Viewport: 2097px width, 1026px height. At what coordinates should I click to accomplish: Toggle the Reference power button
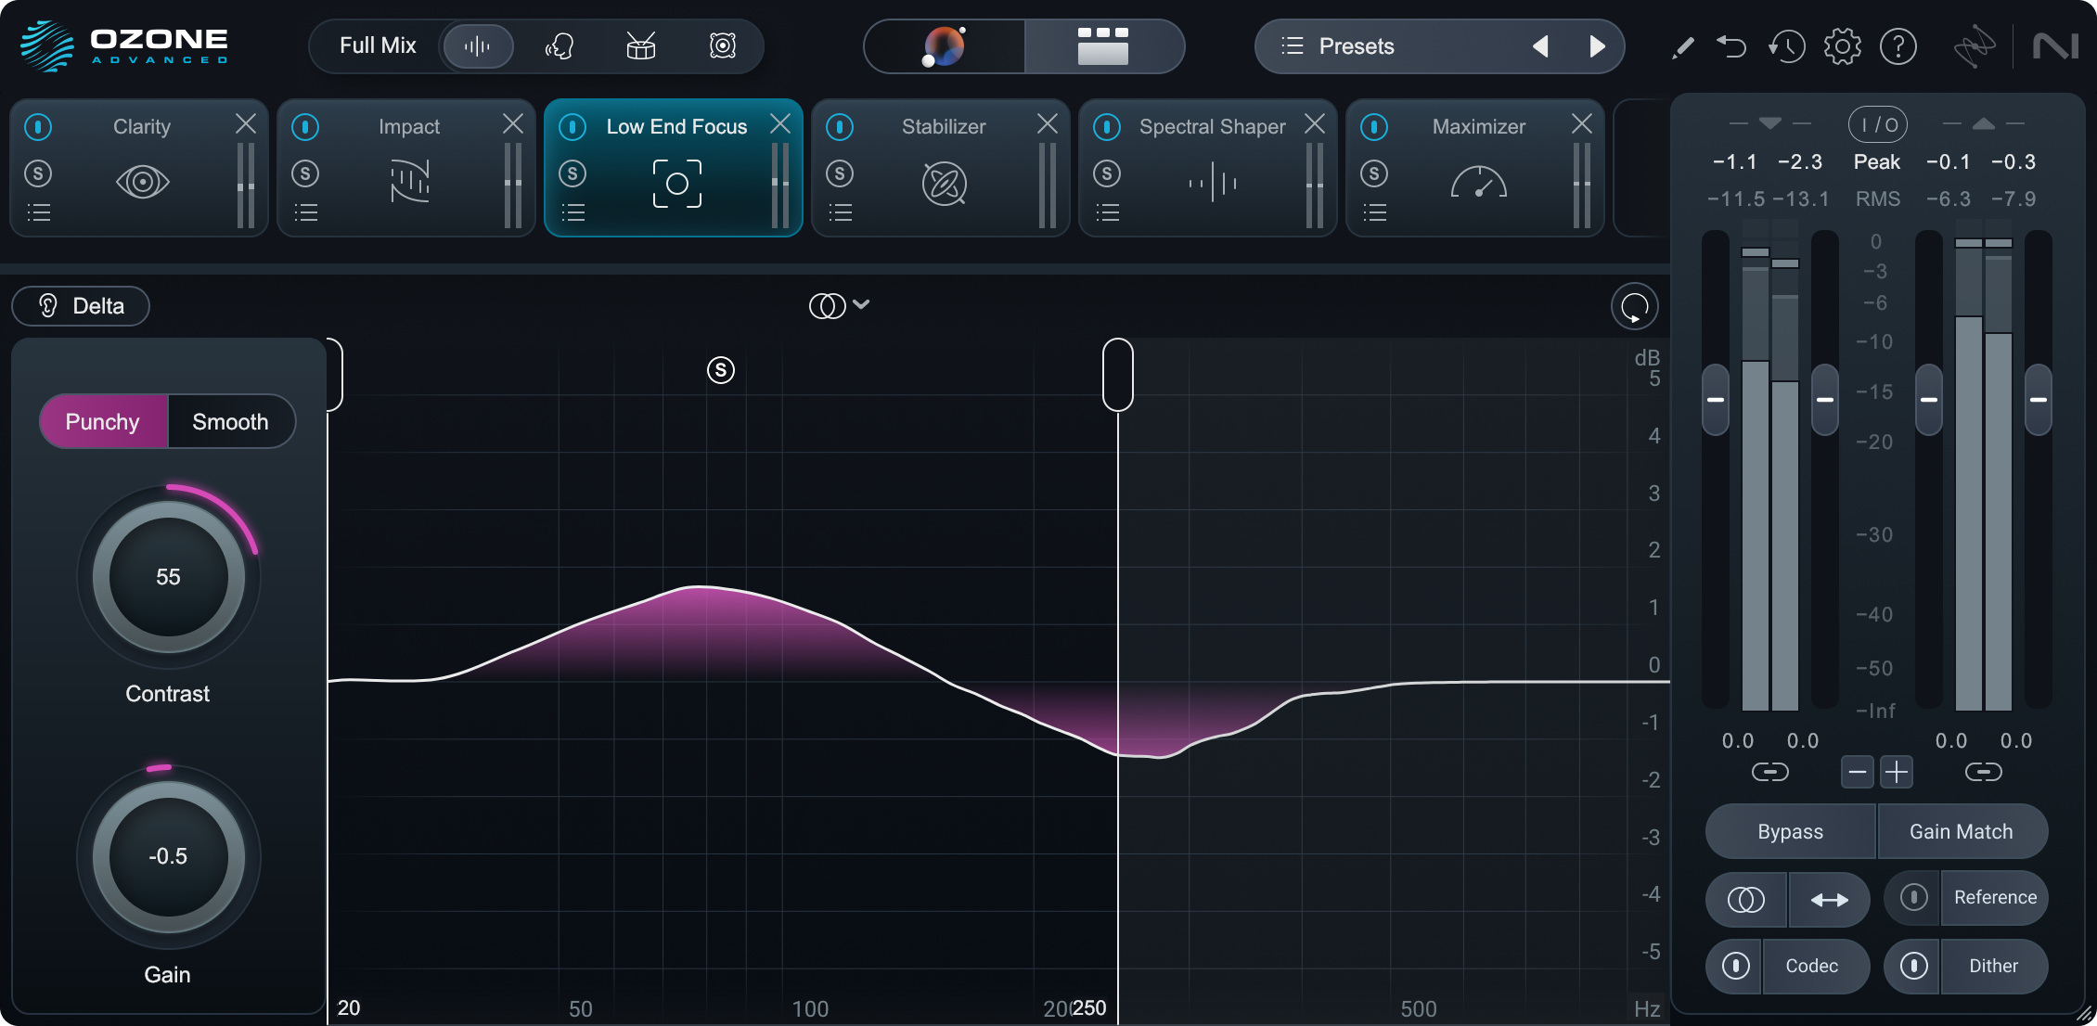pyautogui.click(x=1913, y=897)
